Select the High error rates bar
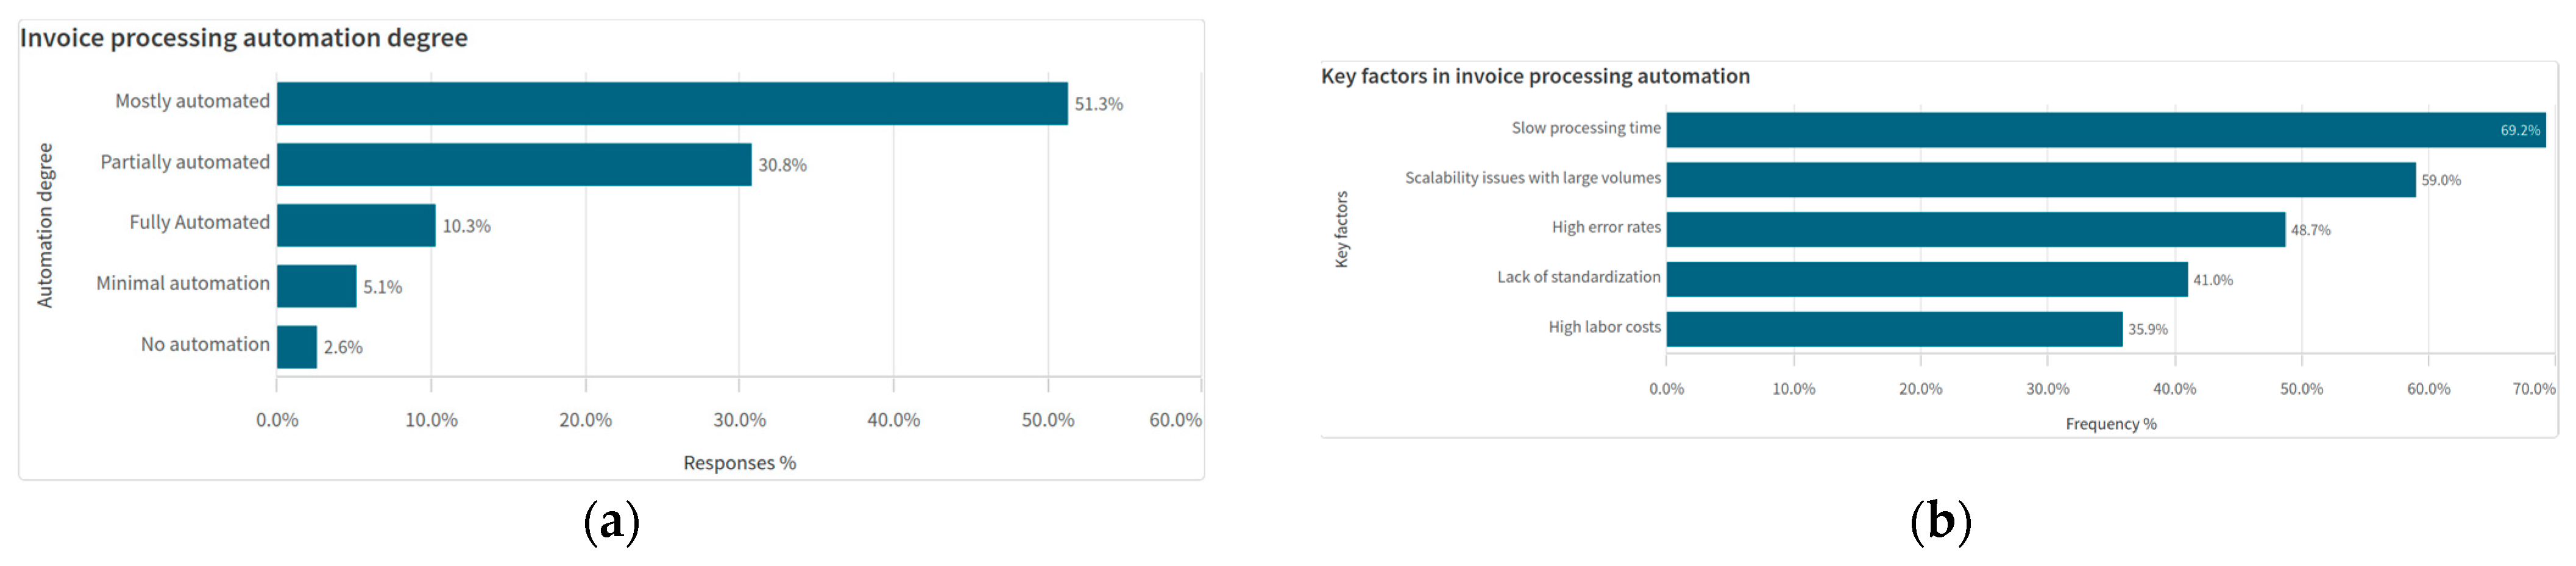This screenshot has height=566, width=2576. [1975, 229]
